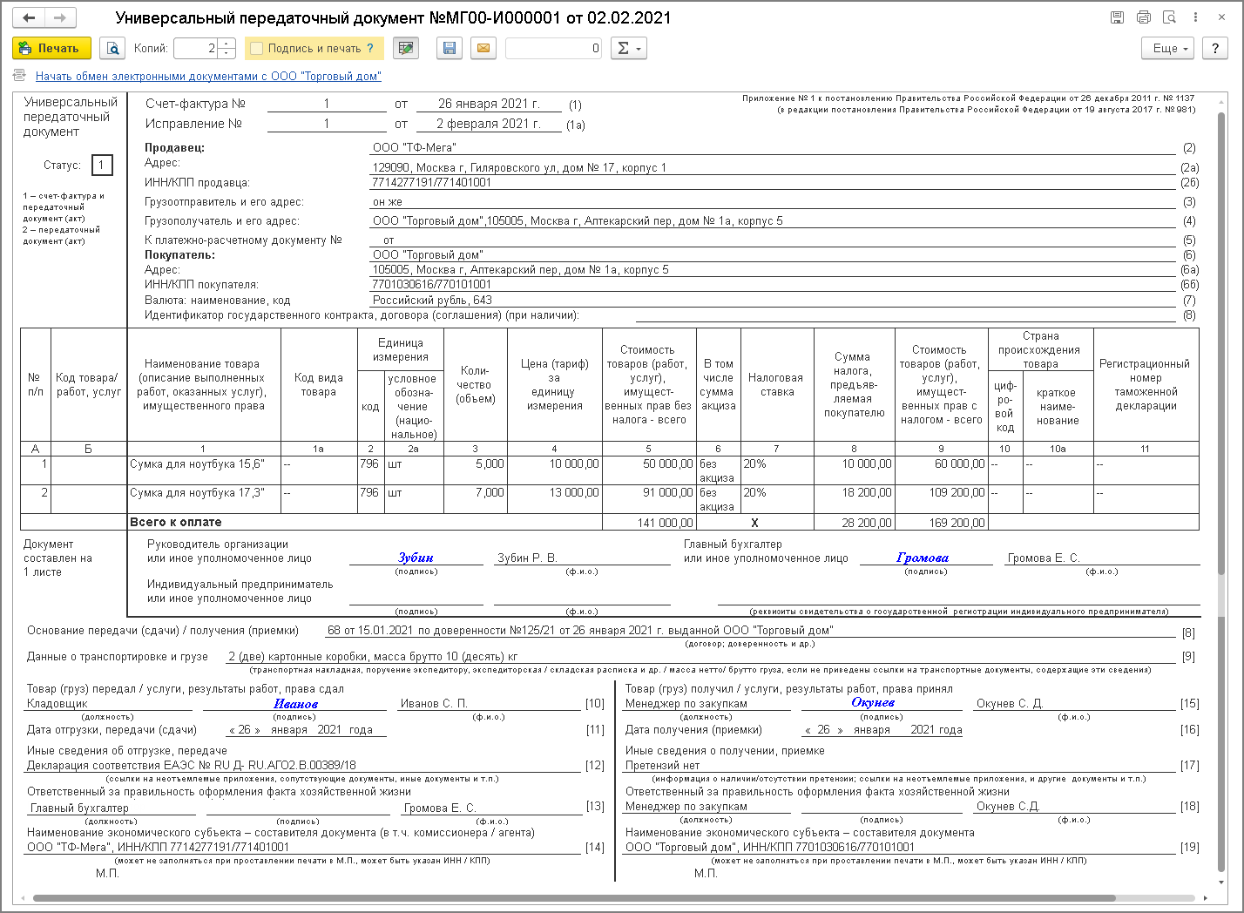Select the он же shipper text

click(x=388, y=202)
